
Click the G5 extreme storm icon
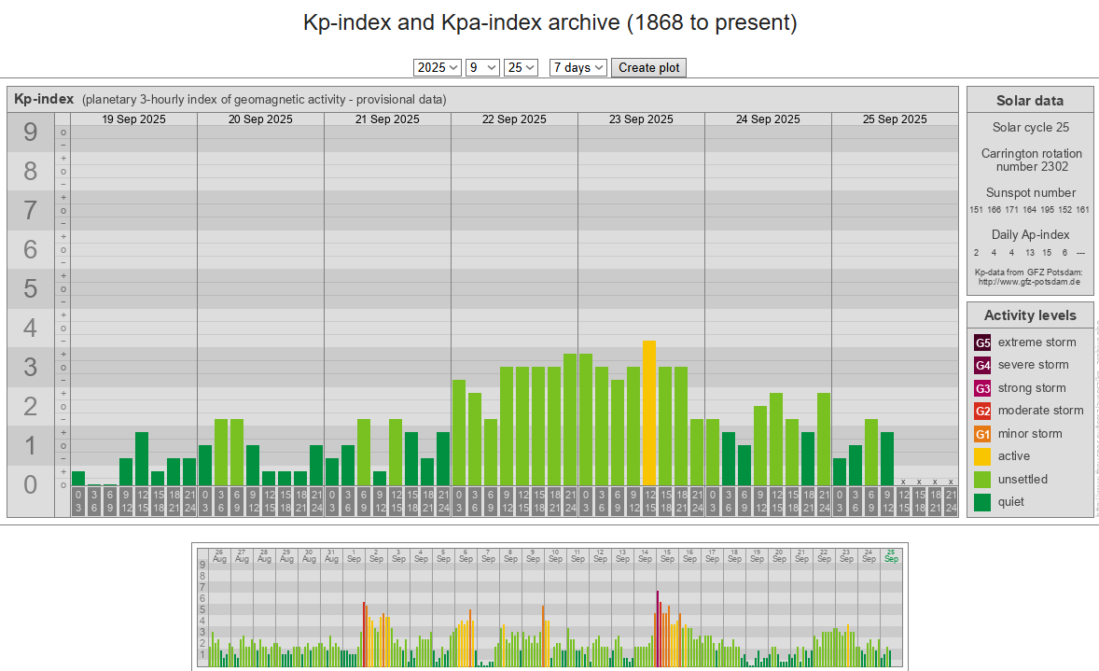click(982, 342)
